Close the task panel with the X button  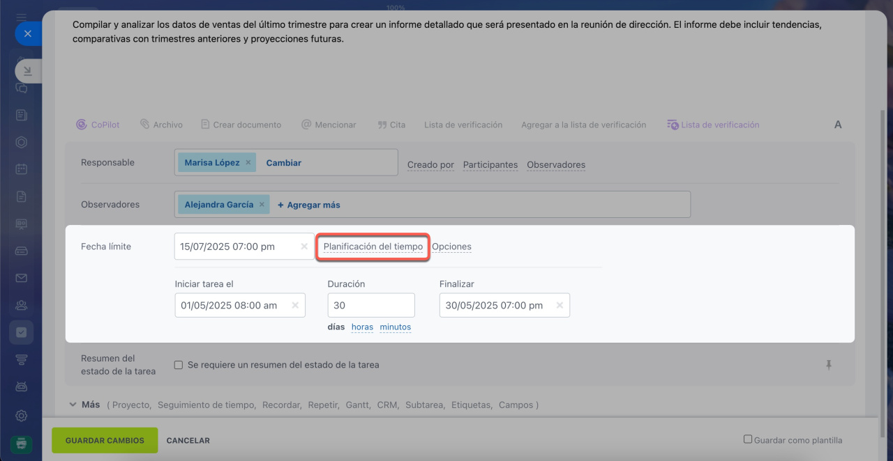pos(27,33)
